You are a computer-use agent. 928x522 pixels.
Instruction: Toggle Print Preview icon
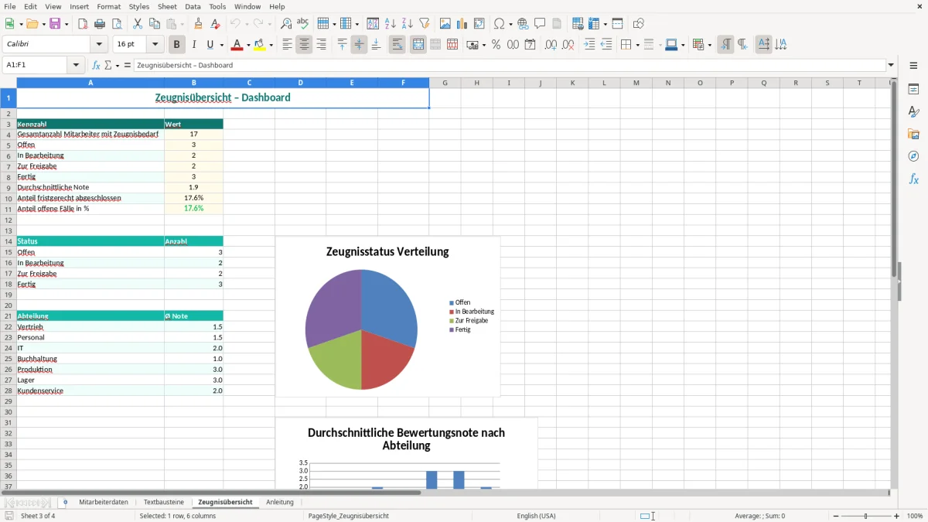point(117,24)
